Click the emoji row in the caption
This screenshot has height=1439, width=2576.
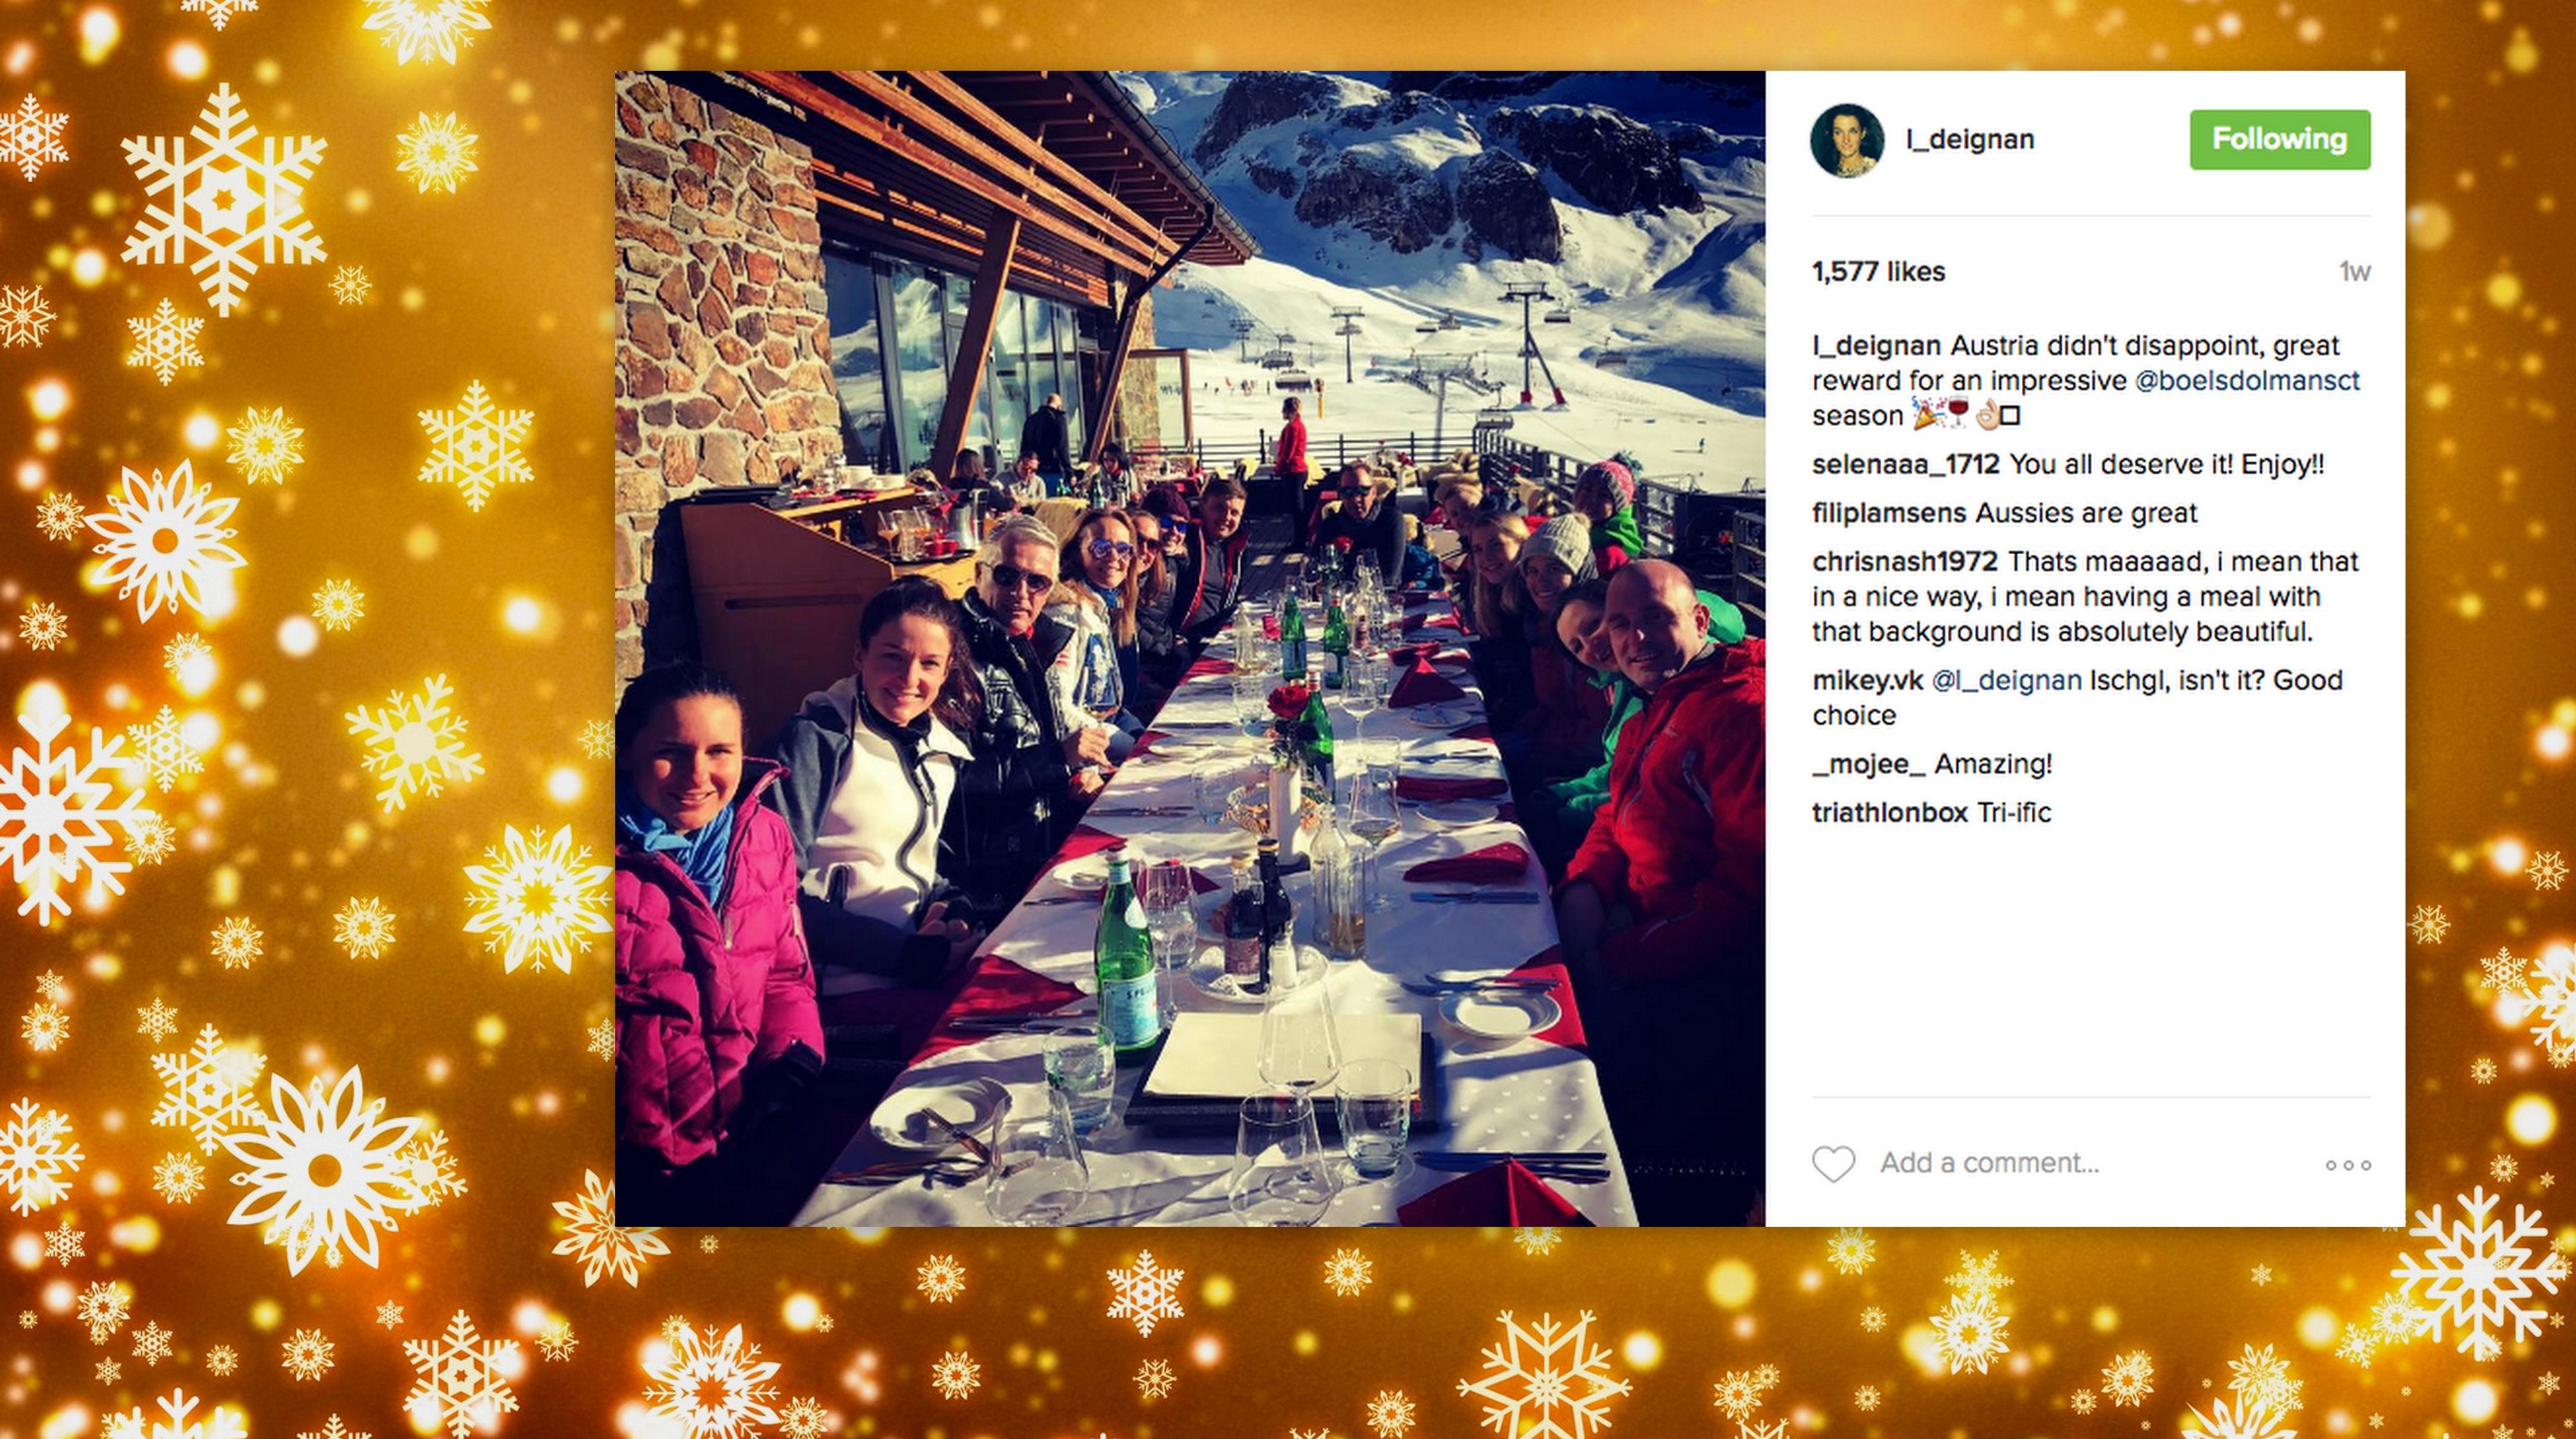point(1966,414)
